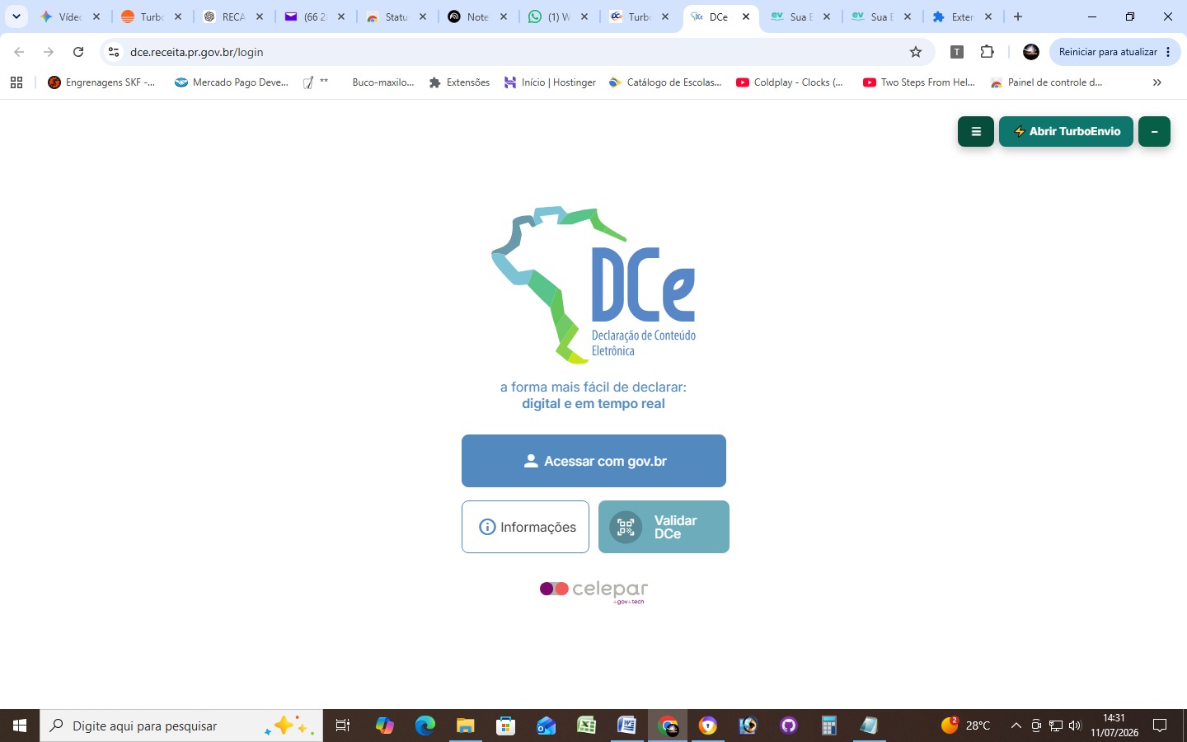Close the active DCe tab
The width and height of the screenshot is (1187, 742).
(x=746, y=16)
